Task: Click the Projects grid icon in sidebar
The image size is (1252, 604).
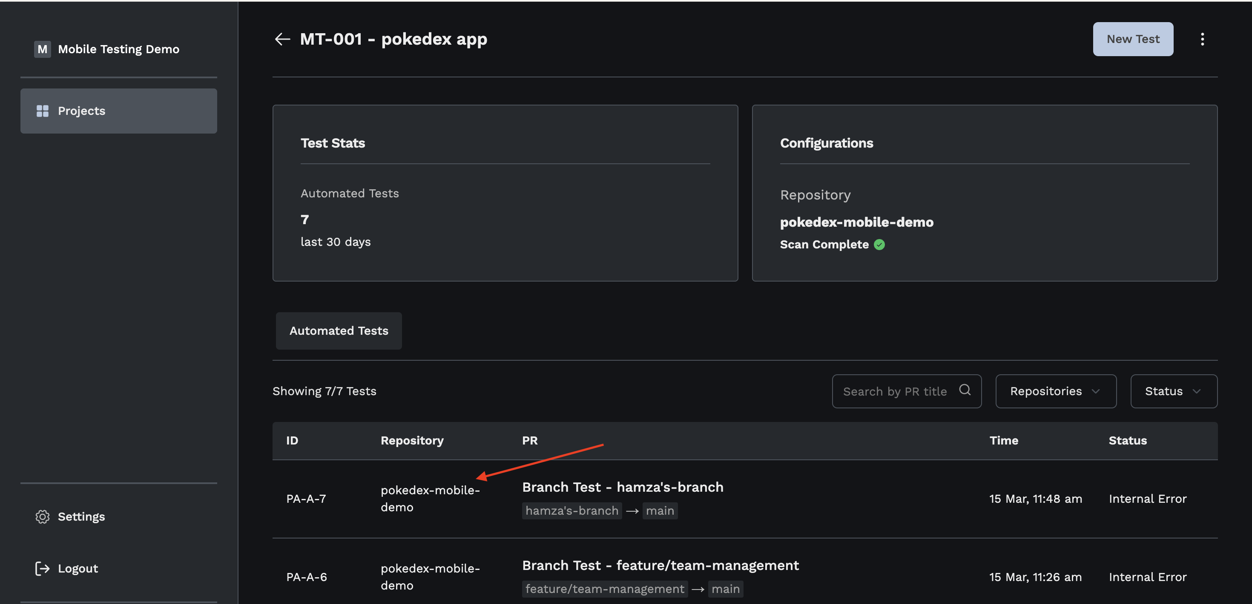Action: (x=42, y=111)
